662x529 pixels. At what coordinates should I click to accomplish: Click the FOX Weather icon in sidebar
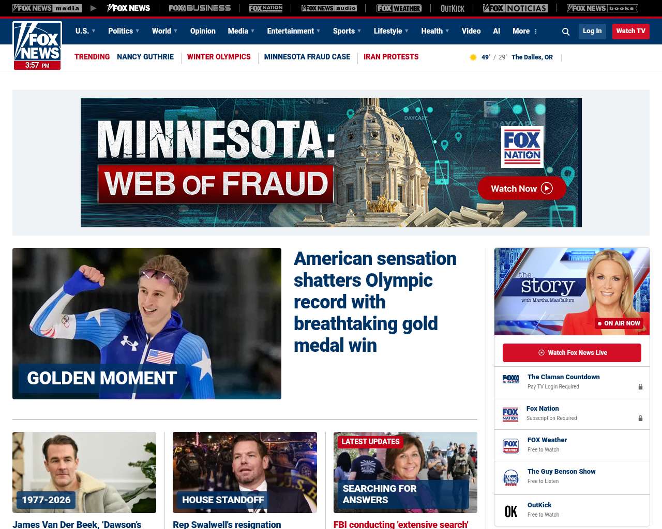511,446
